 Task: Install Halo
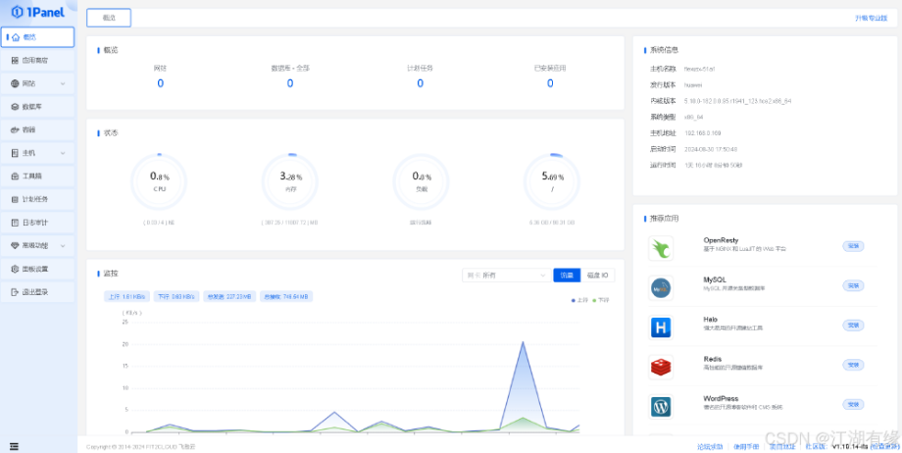coord(853,326)
